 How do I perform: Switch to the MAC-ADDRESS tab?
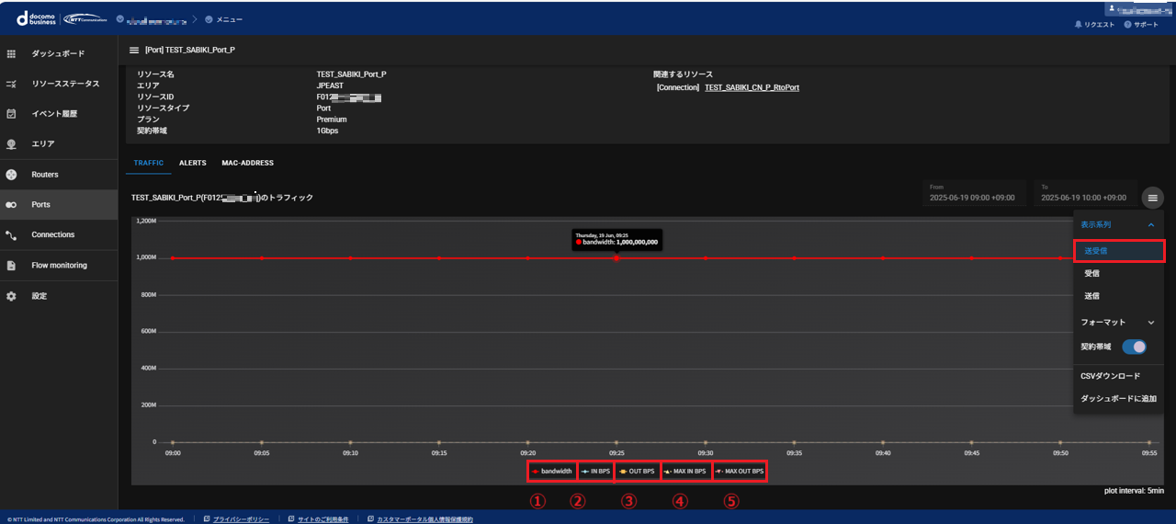(247, 163)
